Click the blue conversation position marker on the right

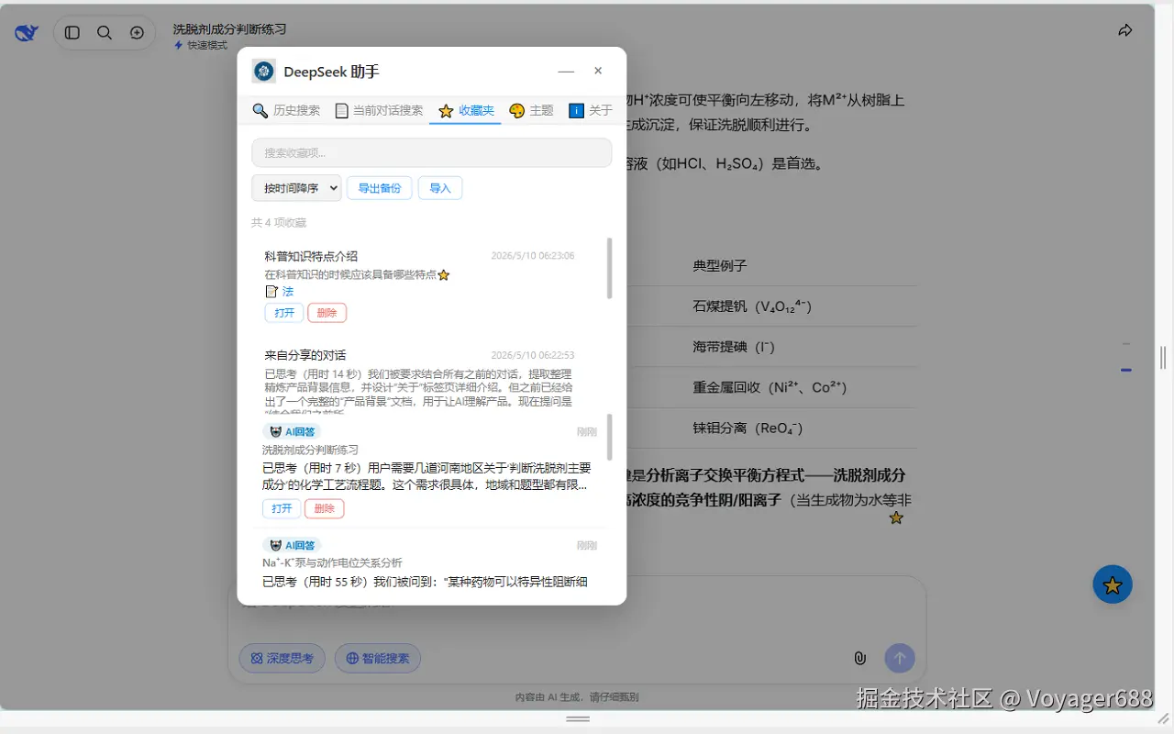[x=1125, y=370]
